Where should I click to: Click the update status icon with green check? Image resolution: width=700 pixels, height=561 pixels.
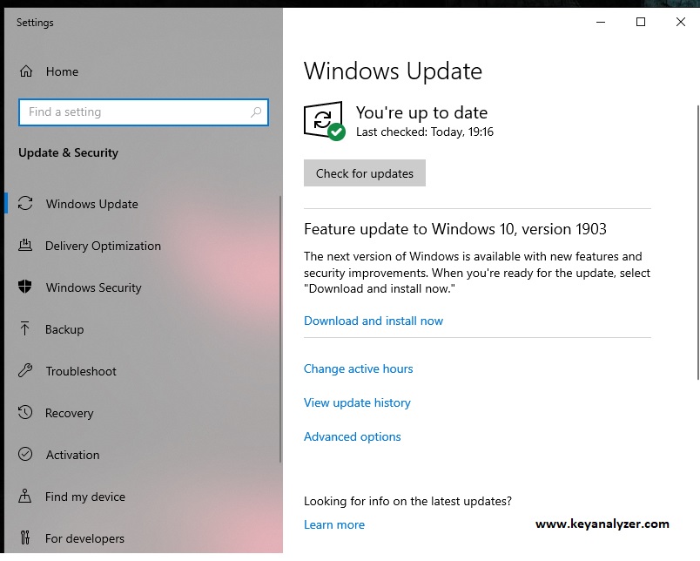pos(325,120)
